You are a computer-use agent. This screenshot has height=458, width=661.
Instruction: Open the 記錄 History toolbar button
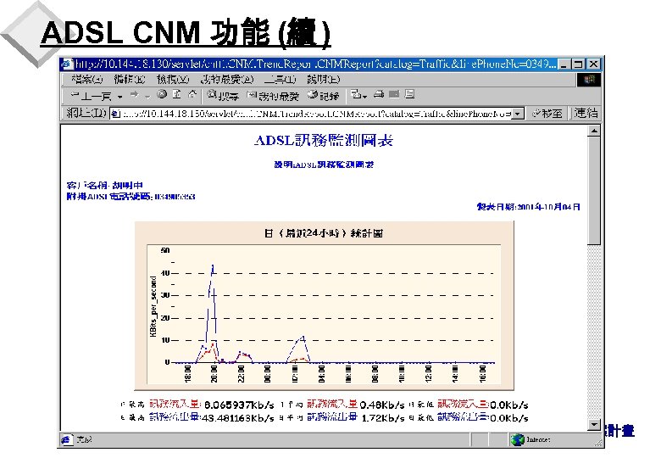[x=324, y=95]
